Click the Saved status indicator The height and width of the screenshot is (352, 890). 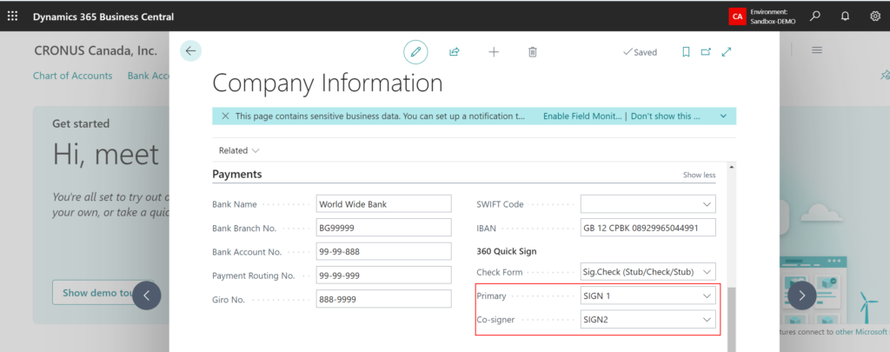[640, 52]
